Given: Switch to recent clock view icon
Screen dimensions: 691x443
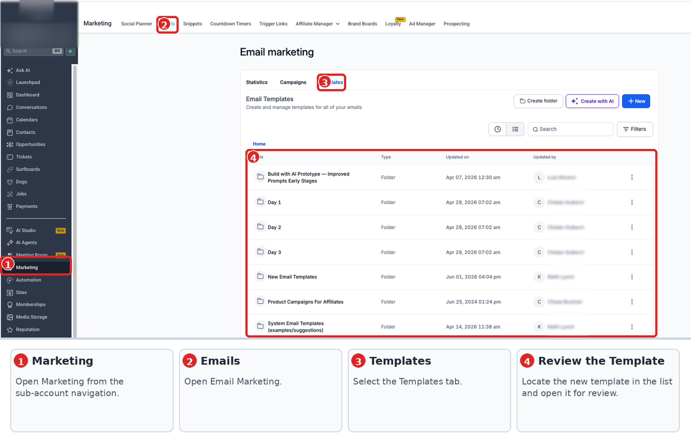Looking at the screenshot, I should [497, 129].
